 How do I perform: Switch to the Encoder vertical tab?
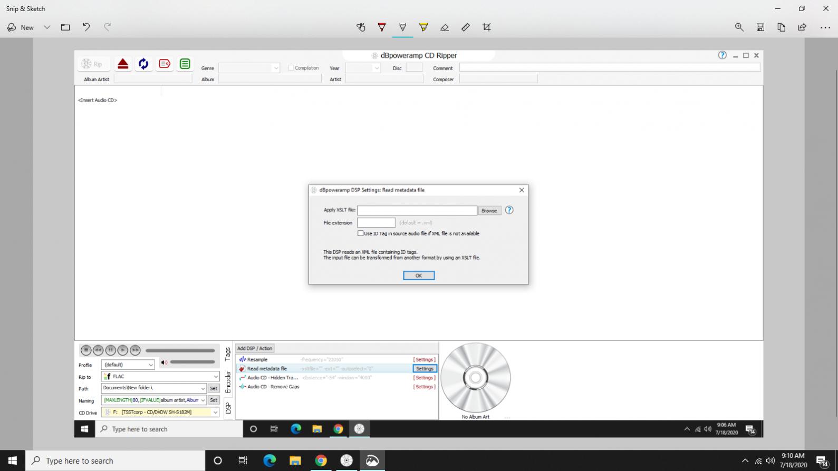point(228,382)
